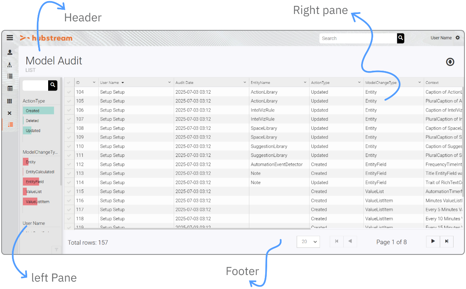This screenshot has width=466, height=289.
Task: Click the header Search input field
Action: point(357,38)
